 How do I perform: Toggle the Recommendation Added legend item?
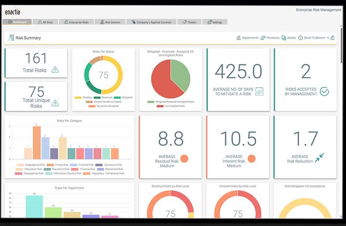103,102
